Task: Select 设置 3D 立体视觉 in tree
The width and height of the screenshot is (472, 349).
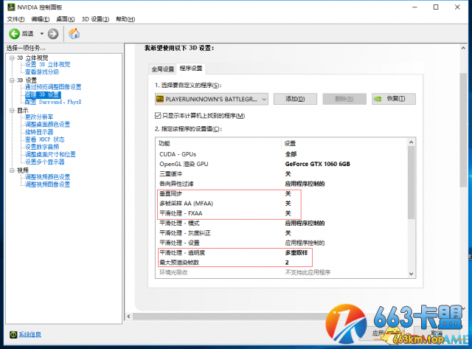Action: tap(47, 64)
